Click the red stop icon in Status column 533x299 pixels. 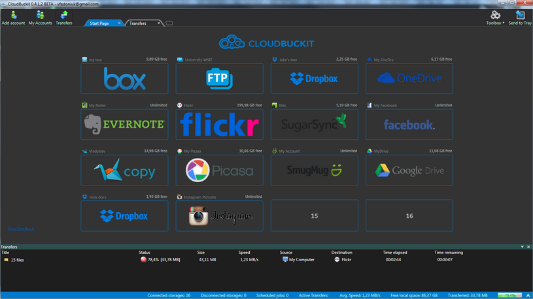point(143,260)
